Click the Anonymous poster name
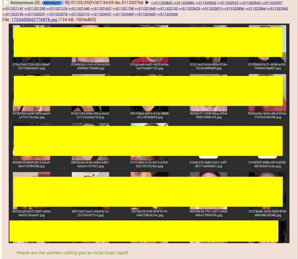The width and height of the screenshot is (298, 259). [x=22, y=3]
